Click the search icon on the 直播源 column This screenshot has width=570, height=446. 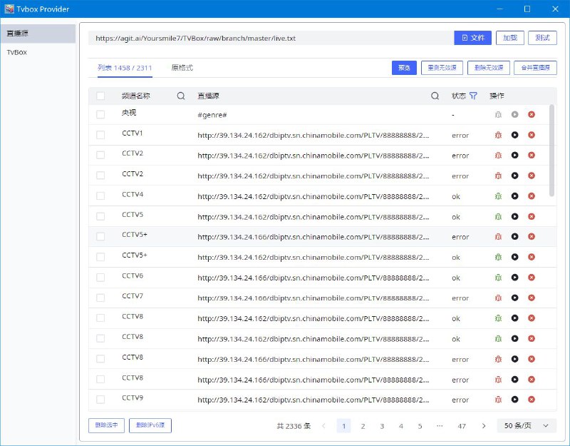435,95
